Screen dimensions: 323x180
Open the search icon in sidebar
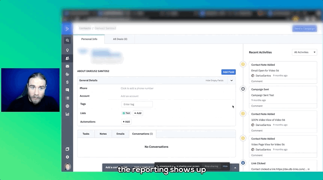67,40
